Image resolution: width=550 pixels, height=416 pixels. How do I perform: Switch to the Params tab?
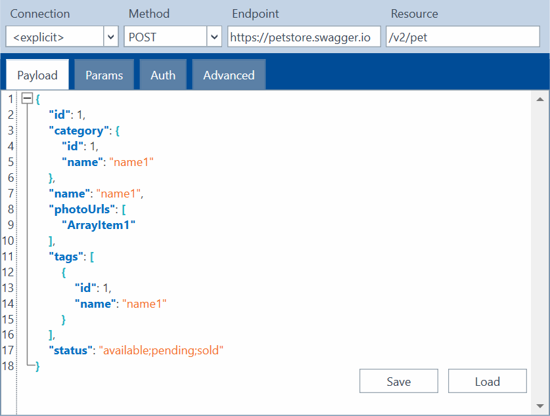(104, 75)
